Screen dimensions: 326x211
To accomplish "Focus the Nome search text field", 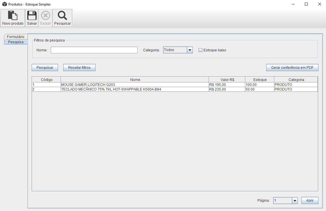I will (94, 50).
